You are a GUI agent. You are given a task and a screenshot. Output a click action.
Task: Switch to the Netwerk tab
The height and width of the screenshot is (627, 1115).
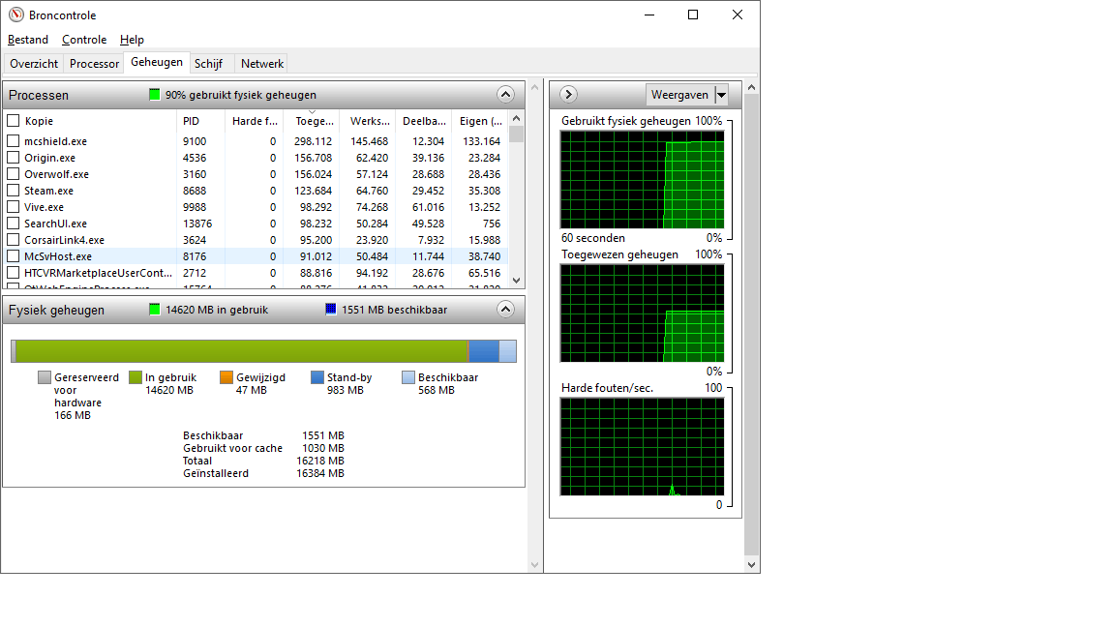coord(260,63)
